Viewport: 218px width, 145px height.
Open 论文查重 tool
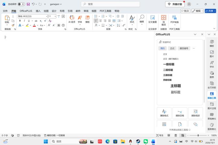[x=153, y=19]
